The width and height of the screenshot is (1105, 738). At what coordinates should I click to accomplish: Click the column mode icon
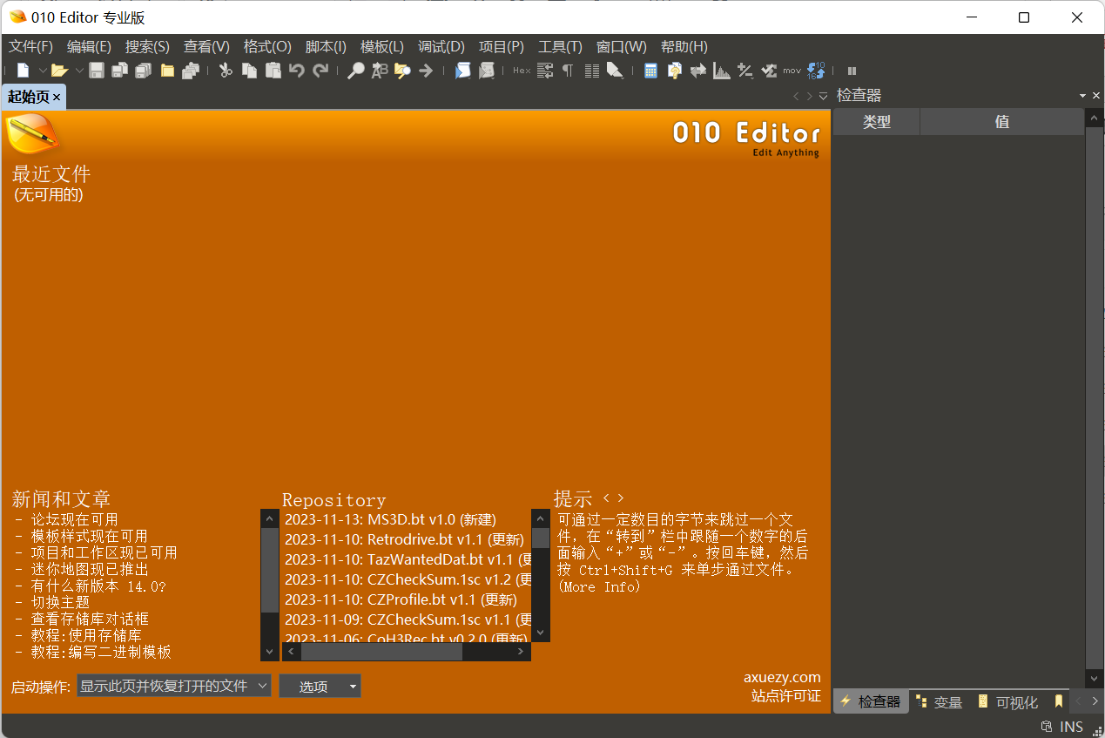[592, 71]
